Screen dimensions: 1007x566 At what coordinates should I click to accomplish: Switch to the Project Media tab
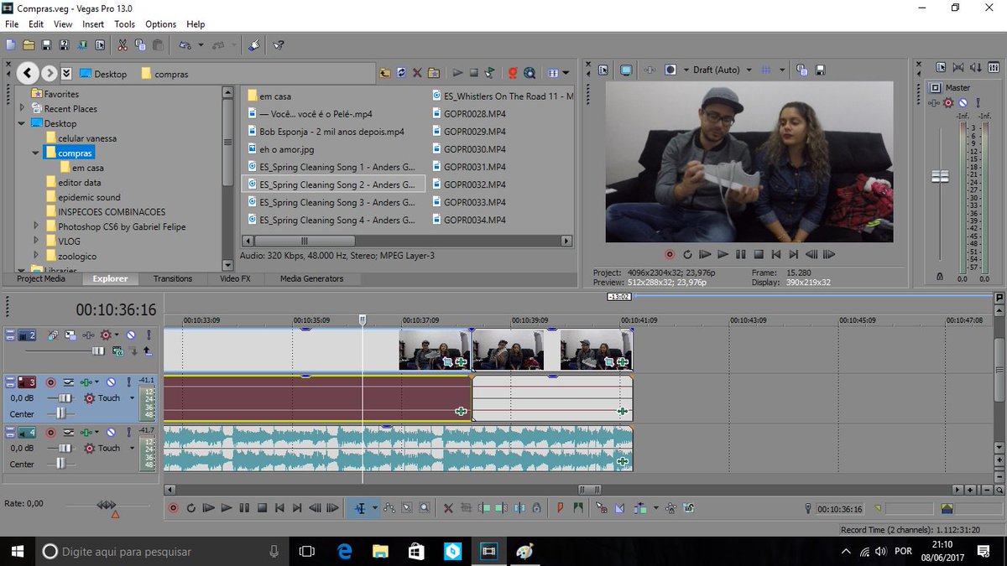[x=40, y=278]
